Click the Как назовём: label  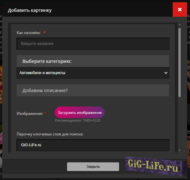[29, 33]
